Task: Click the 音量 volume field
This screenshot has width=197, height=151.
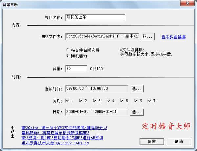Action: click(x=76, y=68)
